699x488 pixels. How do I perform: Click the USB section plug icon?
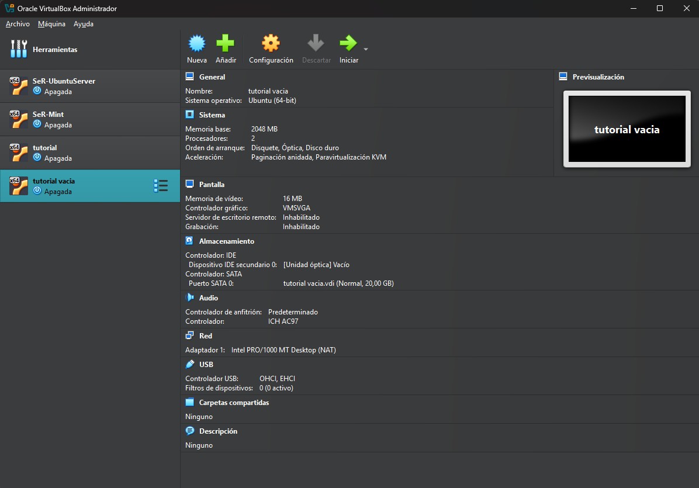click(x=189, y=364)
